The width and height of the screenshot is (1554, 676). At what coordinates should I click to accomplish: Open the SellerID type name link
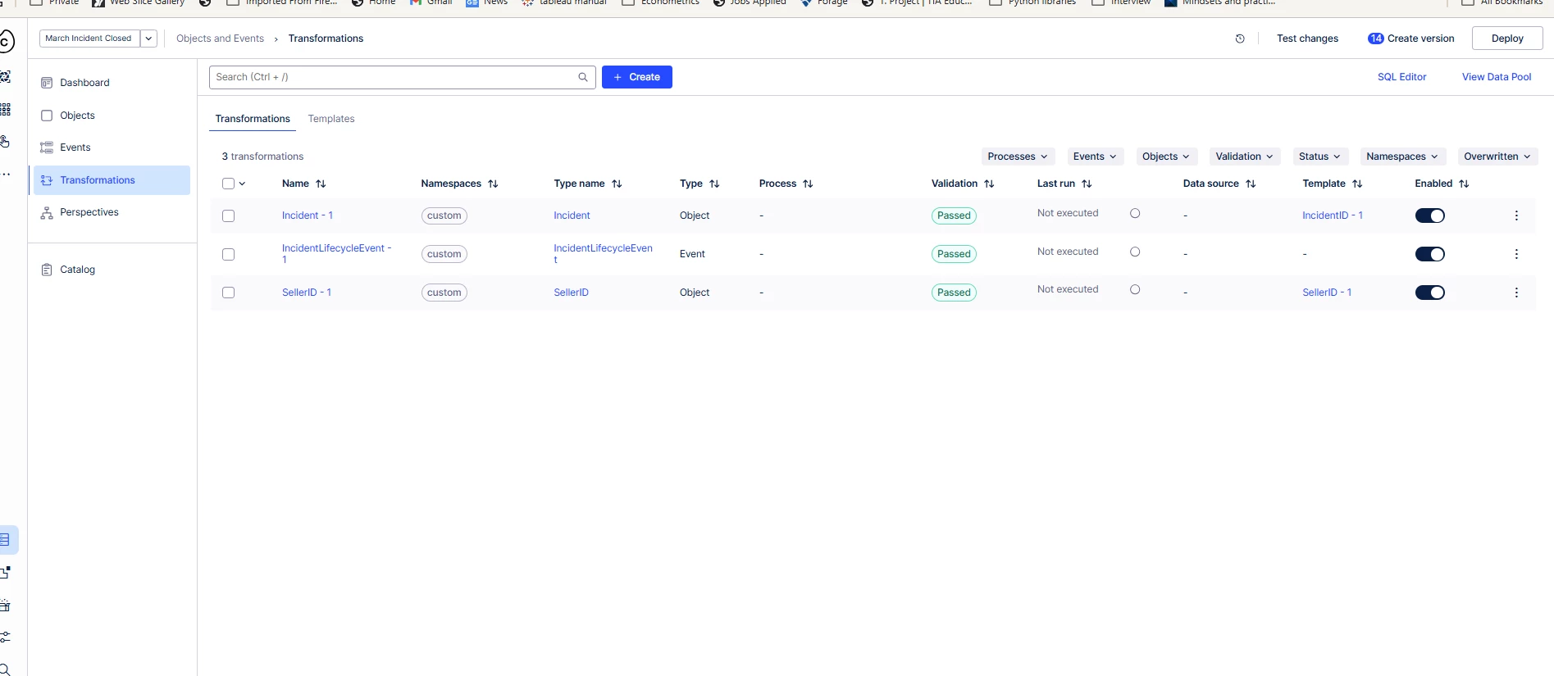571,293
